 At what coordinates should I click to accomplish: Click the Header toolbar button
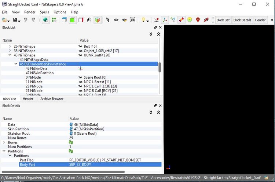(260, 20)
